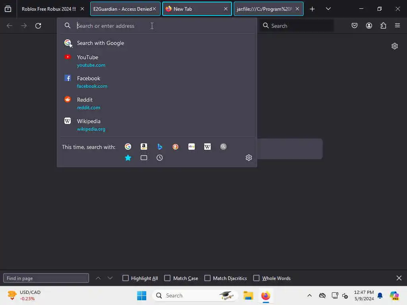Switch to Roblox Free Robux 2024 tab
407x305 pixels.
tap(49, 9)
